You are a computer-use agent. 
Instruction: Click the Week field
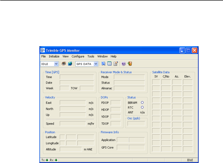[x=64, y=88]
